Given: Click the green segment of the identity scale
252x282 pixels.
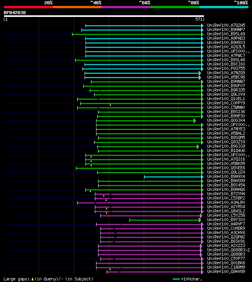Looking at the screenshot, I should 175,7.
